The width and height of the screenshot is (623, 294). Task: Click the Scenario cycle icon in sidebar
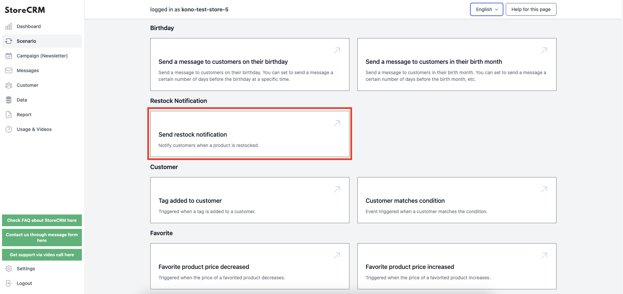coord(9,41)
